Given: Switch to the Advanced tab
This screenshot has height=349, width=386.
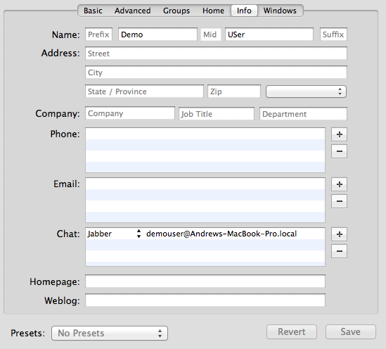Looking at the screenshot, I should pyautogui.click(x=132, y=11).
